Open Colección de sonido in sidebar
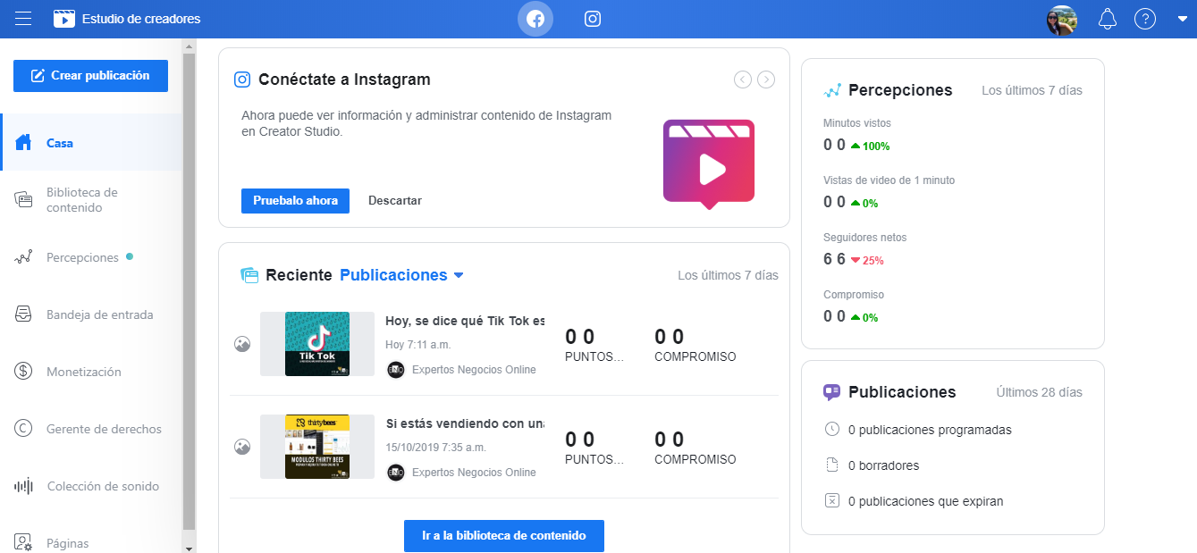 pos(91,486)
